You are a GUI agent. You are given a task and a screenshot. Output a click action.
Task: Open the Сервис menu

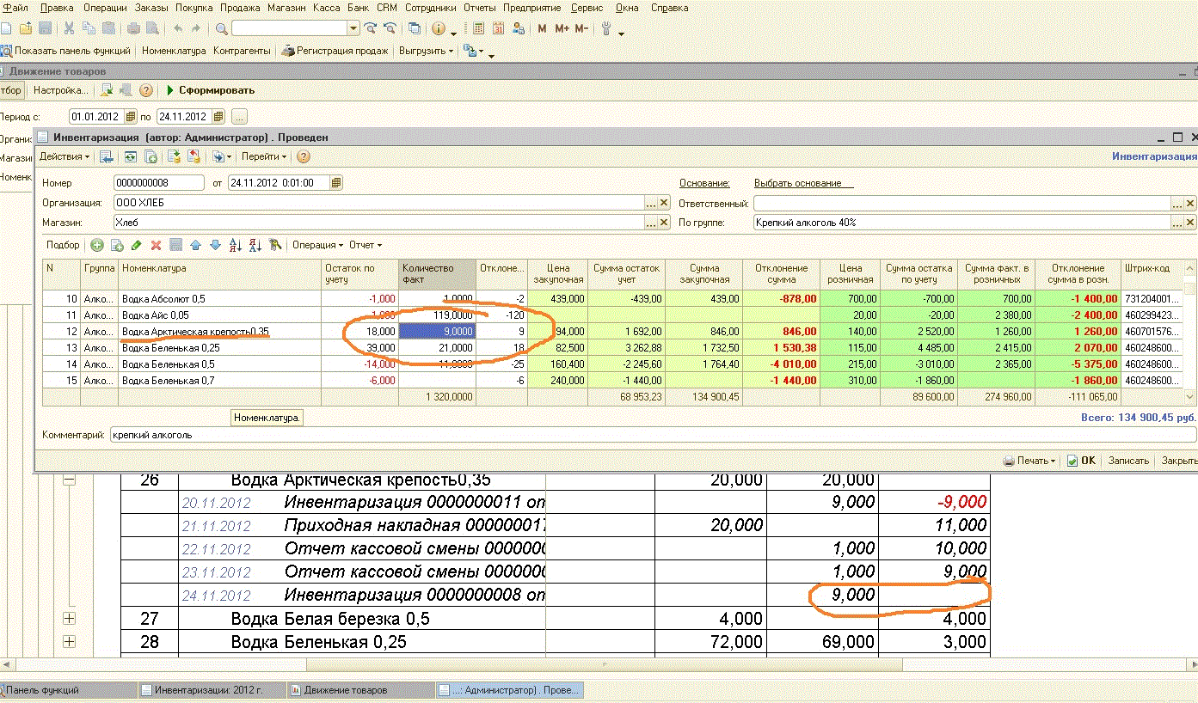coord(587,8)
